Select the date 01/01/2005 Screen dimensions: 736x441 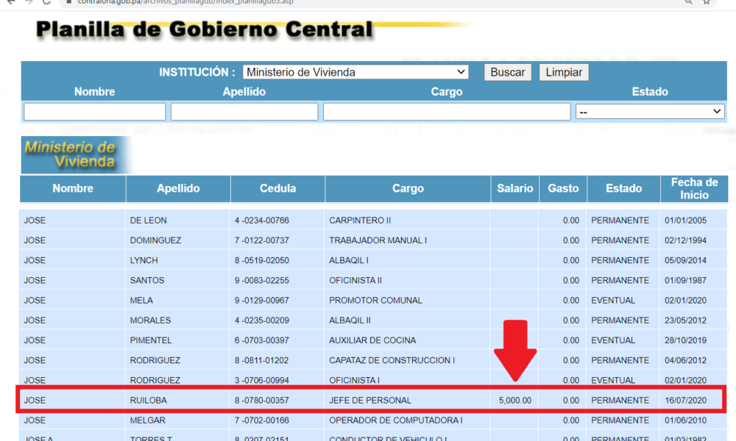coord(685,220)
